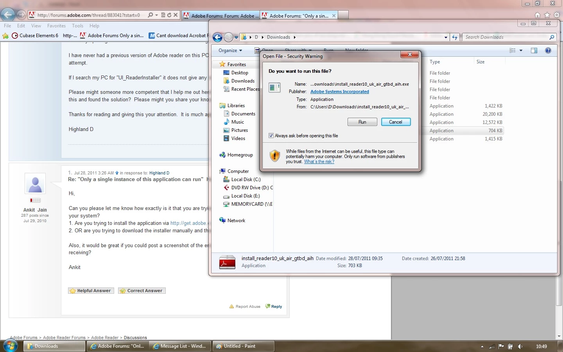Uncheck Always ask before opening this file

pyautogui.click(x=271, y=136)
